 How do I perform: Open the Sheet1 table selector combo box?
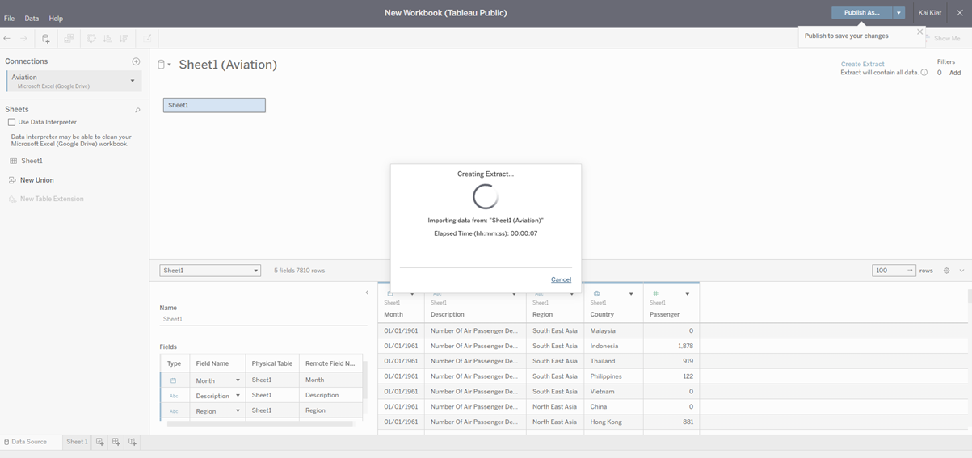(x=210, y=271)
